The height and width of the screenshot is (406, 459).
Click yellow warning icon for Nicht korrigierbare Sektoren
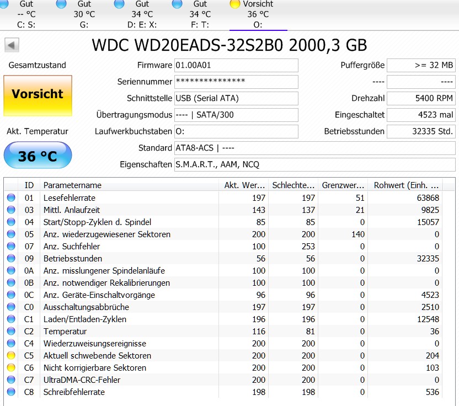(x=11, y=367)
